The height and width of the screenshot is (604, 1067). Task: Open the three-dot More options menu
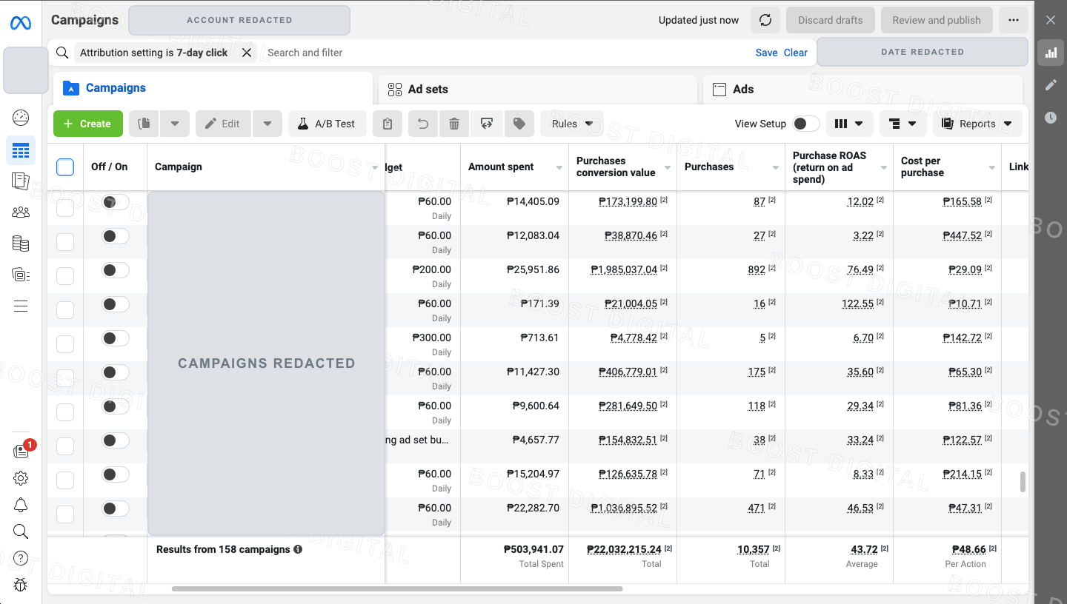pyautogui.click(x=1014, y=20)
